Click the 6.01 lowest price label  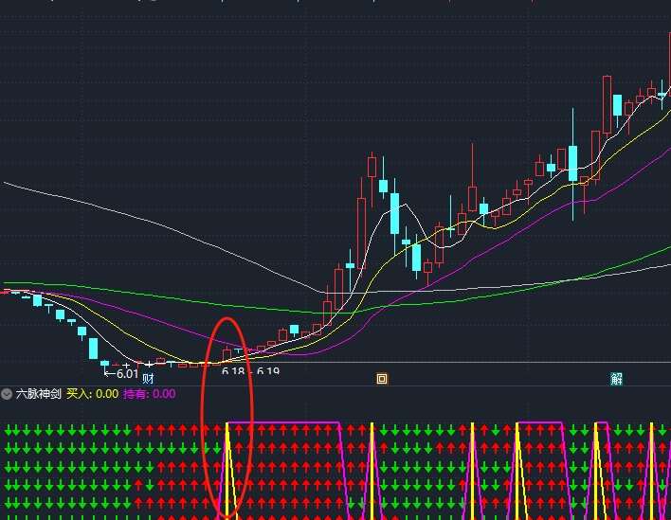click(x=123, y=373)
